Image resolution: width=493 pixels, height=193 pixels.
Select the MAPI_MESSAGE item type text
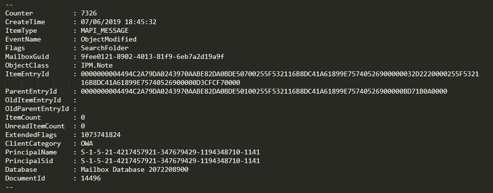(x=105, y=31)
